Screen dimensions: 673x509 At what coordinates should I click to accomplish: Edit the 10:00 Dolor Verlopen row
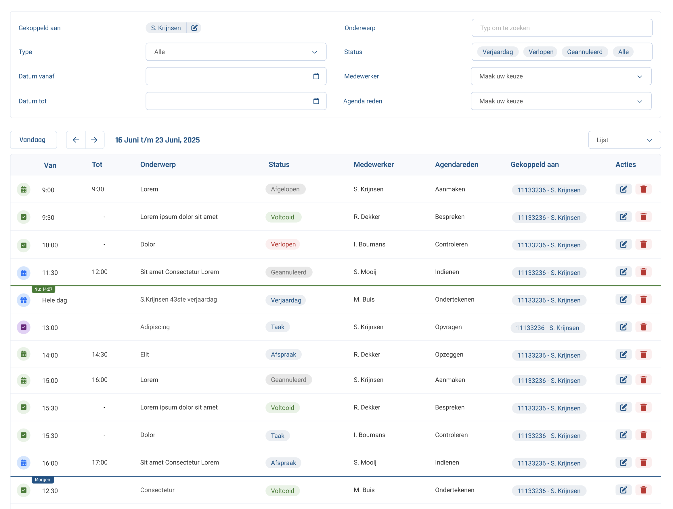pyautogui.click(x=623, y=244)
